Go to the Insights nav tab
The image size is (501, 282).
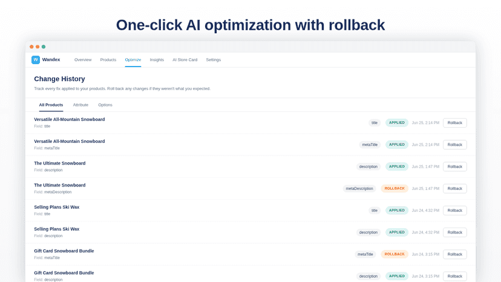tap(157, 60)
